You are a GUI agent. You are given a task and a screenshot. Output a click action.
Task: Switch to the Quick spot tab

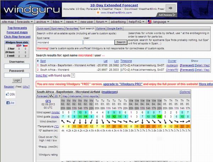43,29
